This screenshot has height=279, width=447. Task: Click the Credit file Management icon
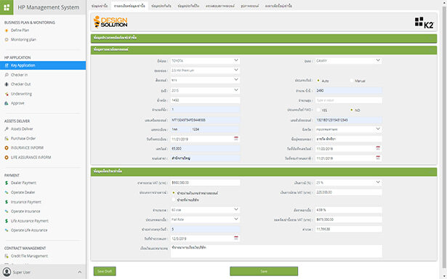pyautogui.click(x=7, y=256)
